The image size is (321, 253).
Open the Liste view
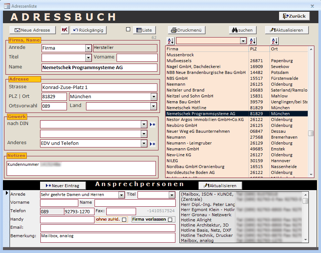click(x=144, y=30)
